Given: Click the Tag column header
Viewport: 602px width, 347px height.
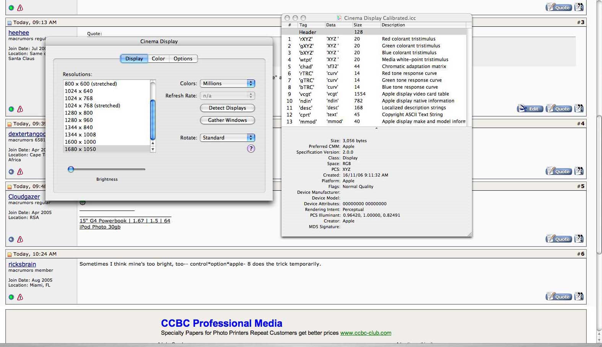Looking at the screenshot, I should [311, 25].
